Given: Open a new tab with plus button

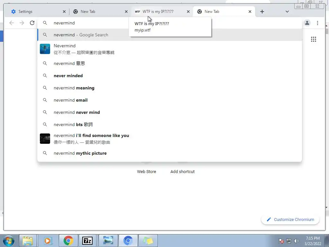Looking at the screenshot, I should click(x=262, y=12).
